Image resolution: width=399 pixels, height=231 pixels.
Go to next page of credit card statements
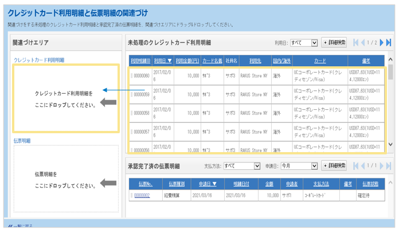click(382, 43)
